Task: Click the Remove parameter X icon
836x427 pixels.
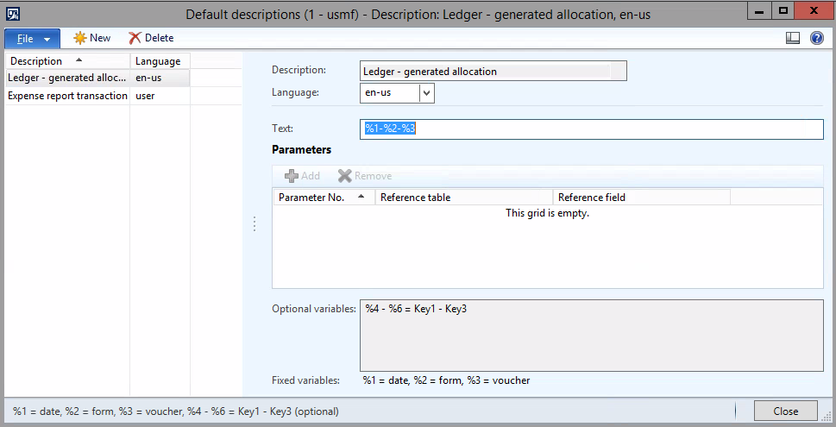Action: 345,176
